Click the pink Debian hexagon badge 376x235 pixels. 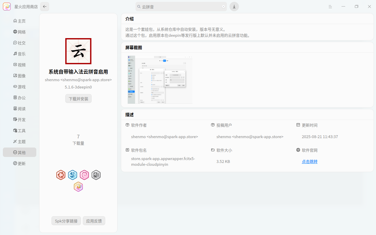(84, 175)
